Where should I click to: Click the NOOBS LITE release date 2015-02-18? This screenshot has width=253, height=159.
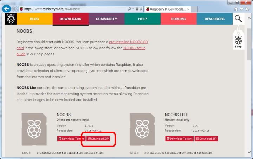point(201,131)
